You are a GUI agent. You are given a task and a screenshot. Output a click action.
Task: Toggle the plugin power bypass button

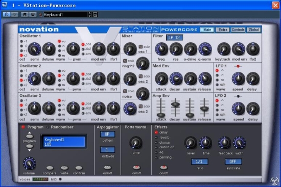click(7, 14)
